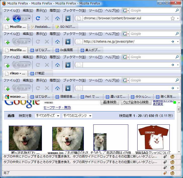Open address bar dropdown above the rikuo tab
This screenshot has height=178, width=183.
(178, 65)
